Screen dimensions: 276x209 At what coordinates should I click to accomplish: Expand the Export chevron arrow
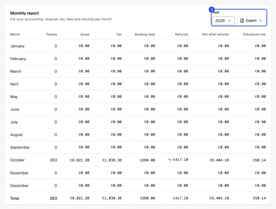(x=261, y=21)
